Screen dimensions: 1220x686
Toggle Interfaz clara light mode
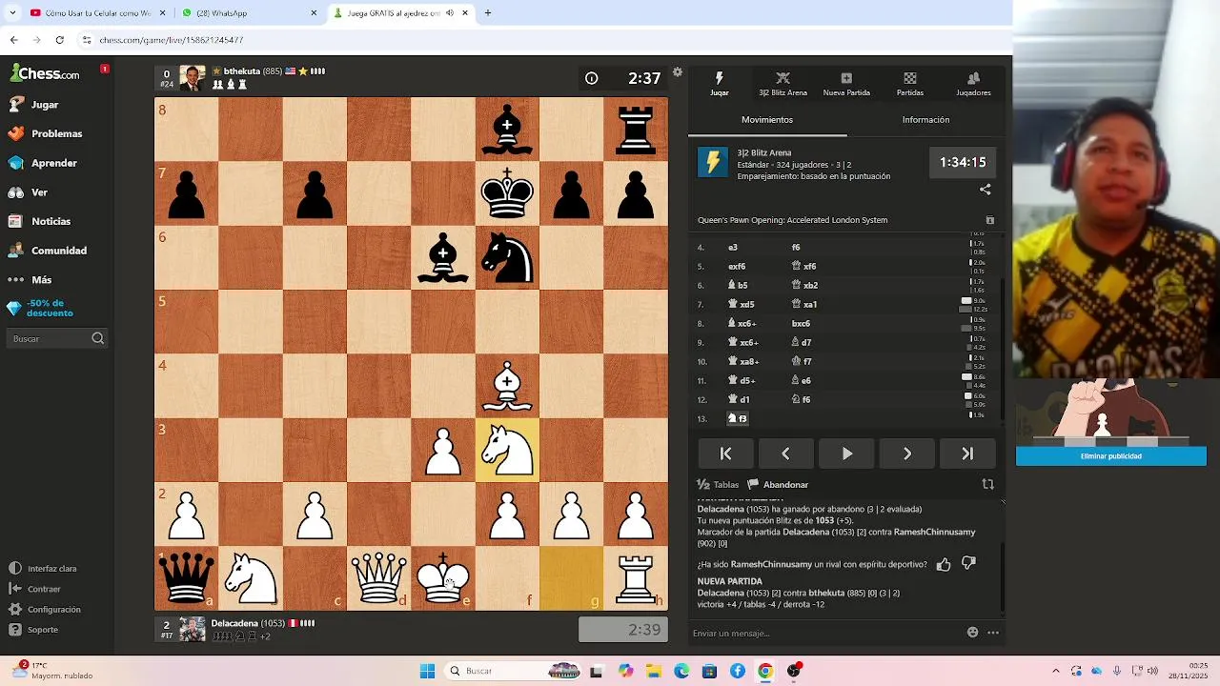point(43,569)
